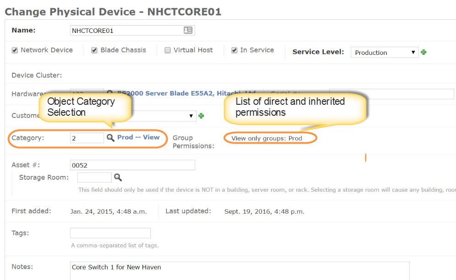This screenshot has height=280, width=456.
Task: Enable the Virtual Host checkbox
Action: click(x=168, y=50)
